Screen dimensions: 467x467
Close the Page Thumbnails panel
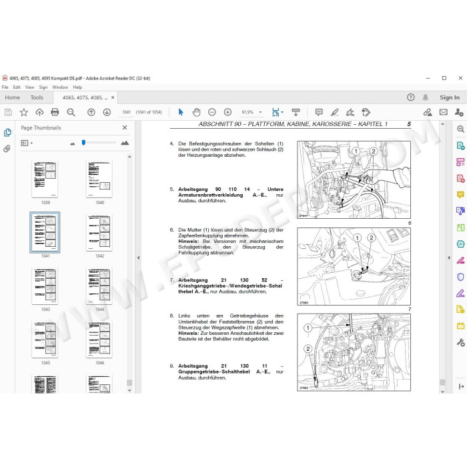pyautogui.click(x=125, y=127)
